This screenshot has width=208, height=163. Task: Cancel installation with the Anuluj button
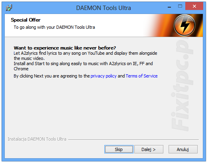coord(183,149)
